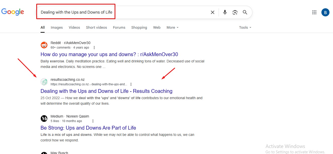Clear the search box text

click(213, 12)
